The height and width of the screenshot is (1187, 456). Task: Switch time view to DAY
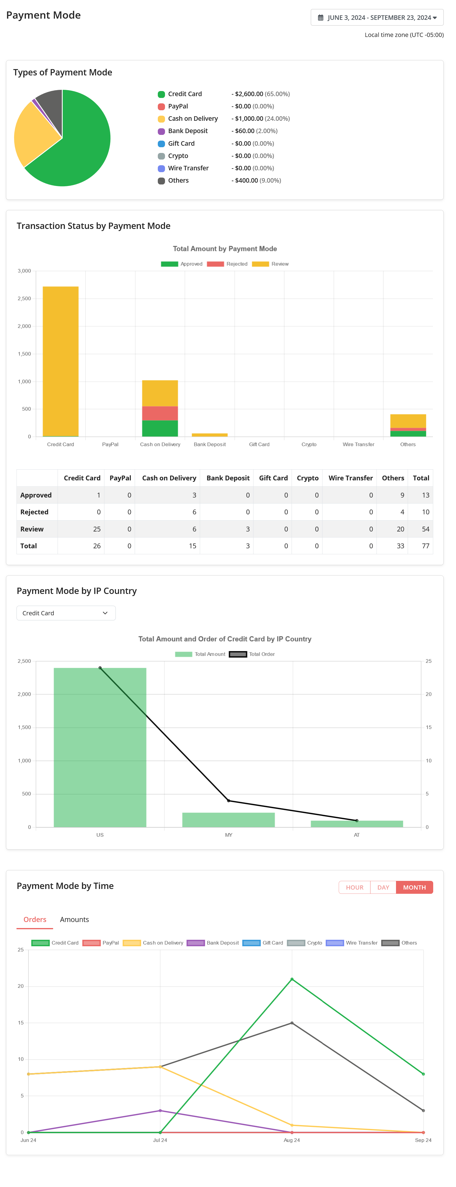(383, 887)
